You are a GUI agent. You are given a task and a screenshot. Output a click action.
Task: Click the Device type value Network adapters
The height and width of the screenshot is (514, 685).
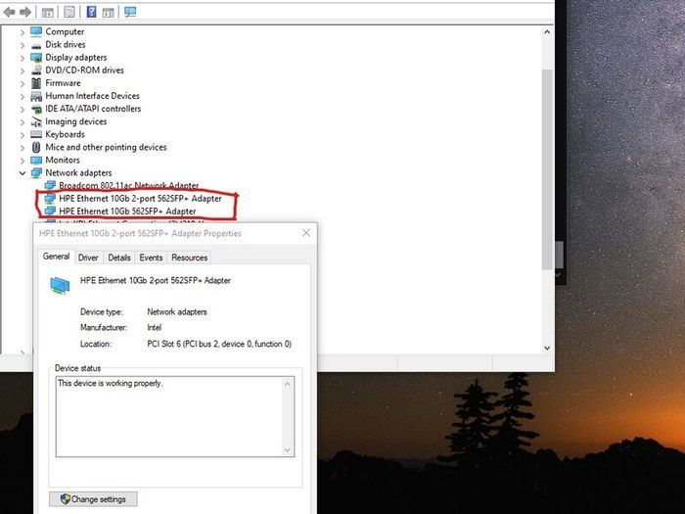pyautogui.click(x=177, y=312)
